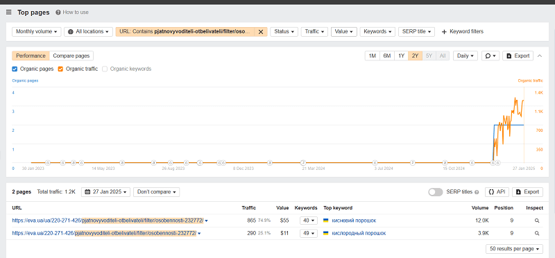
Task: Edit the URL Contains filter chip
Action: (x=185, y=31)
